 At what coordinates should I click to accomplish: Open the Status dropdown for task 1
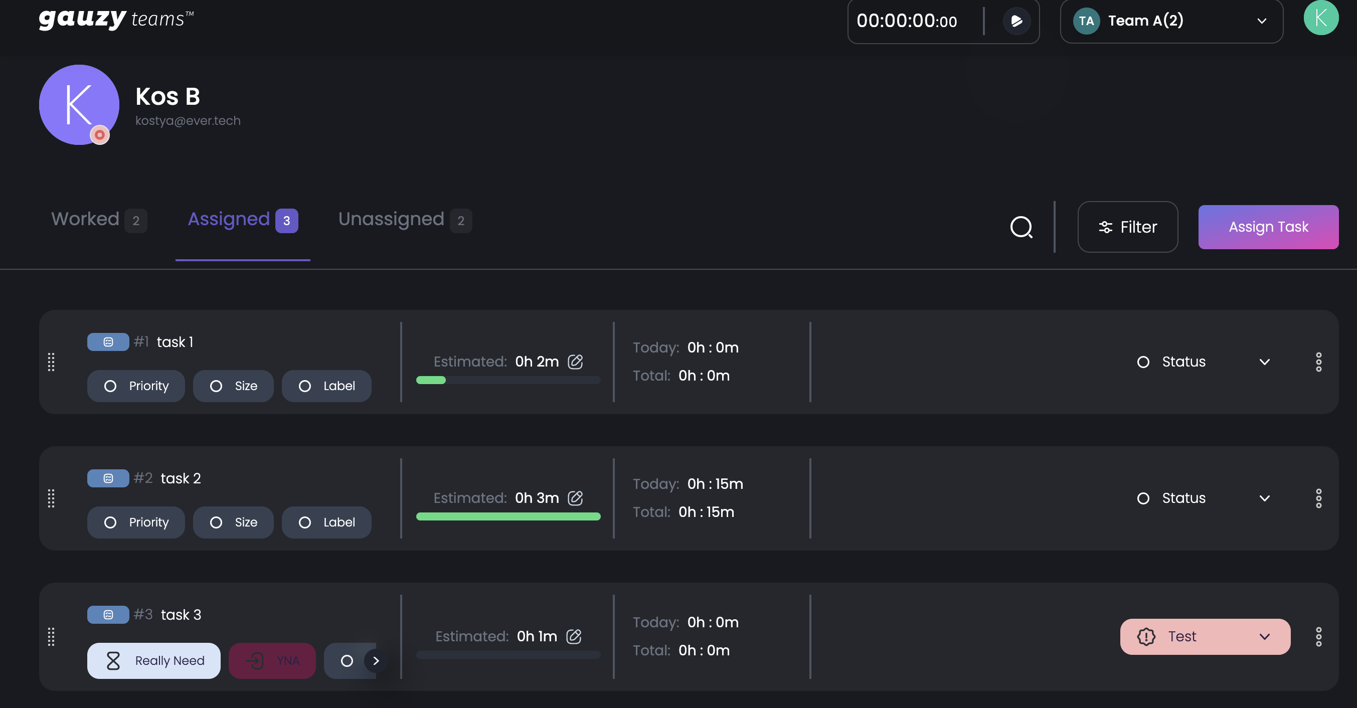(x=1205, y=362)
